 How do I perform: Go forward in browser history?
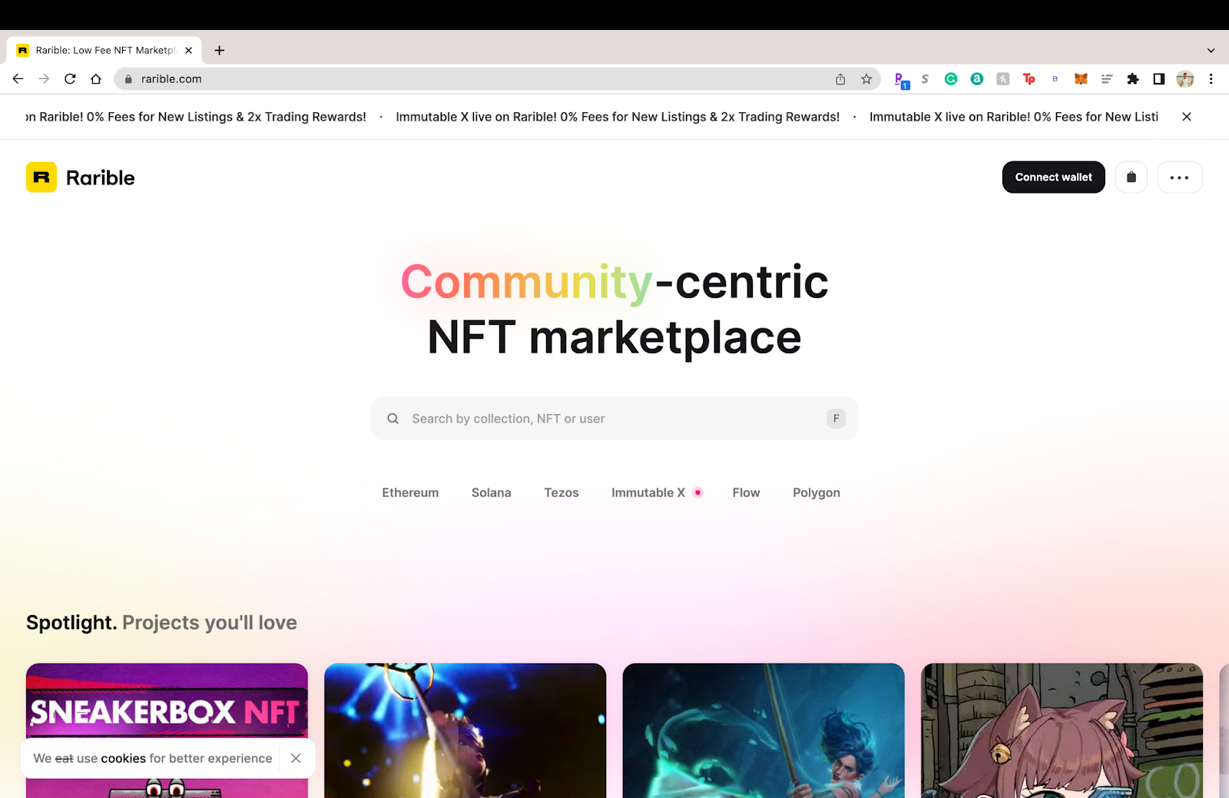pyautogui.click(x=44, y=78)
